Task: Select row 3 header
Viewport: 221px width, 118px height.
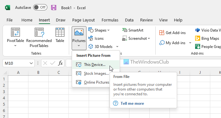Action: point(4,91)
